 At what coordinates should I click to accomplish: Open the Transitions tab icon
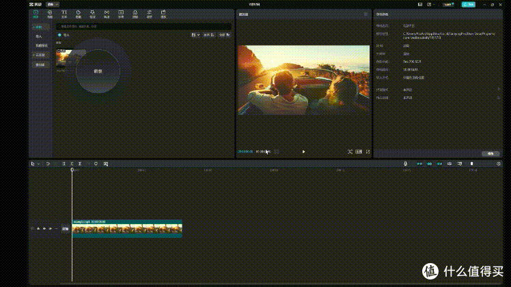(x=107, y=14)
